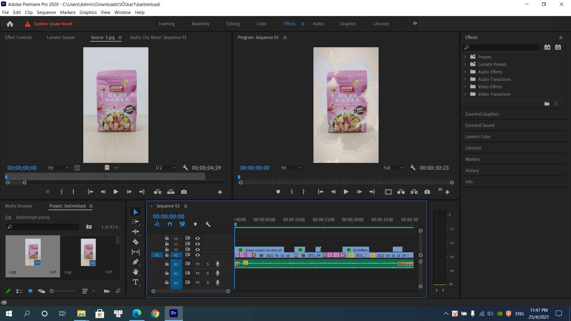Expand the Audio Transitions folder
Screen dimensions: 571x321
click(x=465, y=79)
